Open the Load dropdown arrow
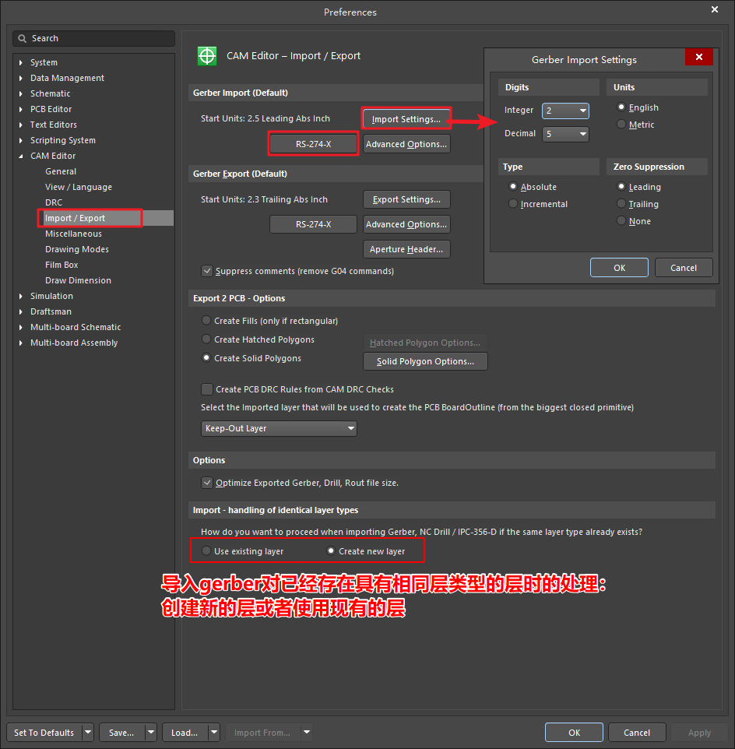 point(214,733)
